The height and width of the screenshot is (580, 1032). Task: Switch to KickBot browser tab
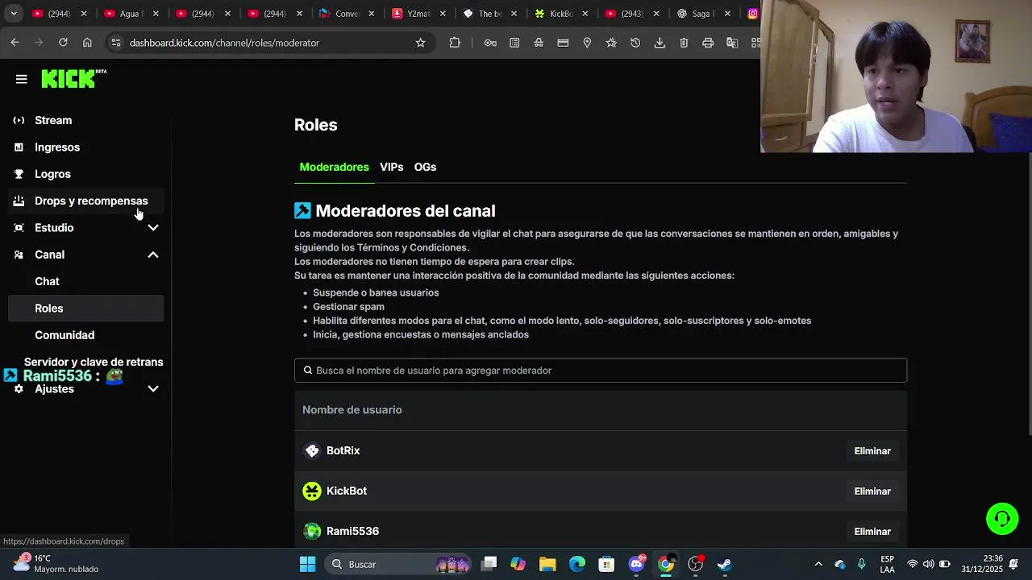[560, 14]
